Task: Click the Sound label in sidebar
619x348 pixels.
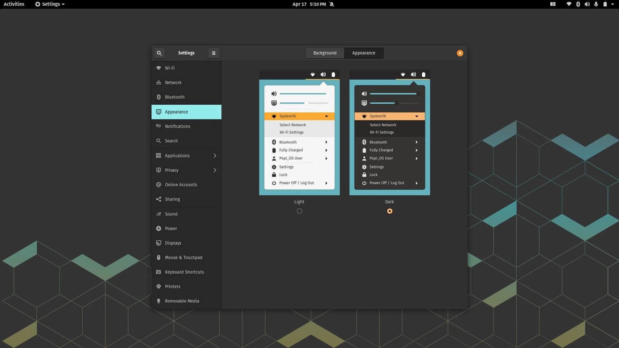Action: 171,214
